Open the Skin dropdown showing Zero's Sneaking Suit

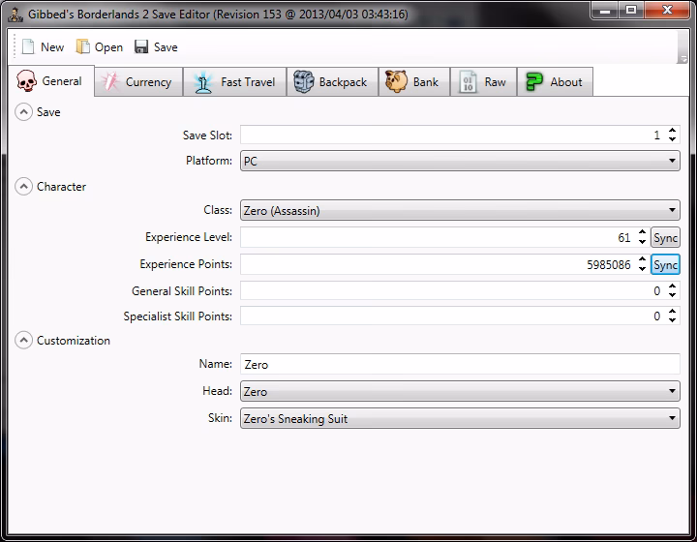coord(460,418)
